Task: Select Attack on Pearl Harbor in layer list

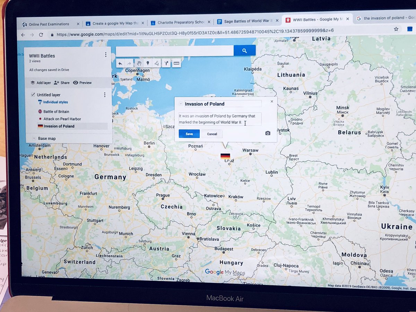Action: [62, 119]
